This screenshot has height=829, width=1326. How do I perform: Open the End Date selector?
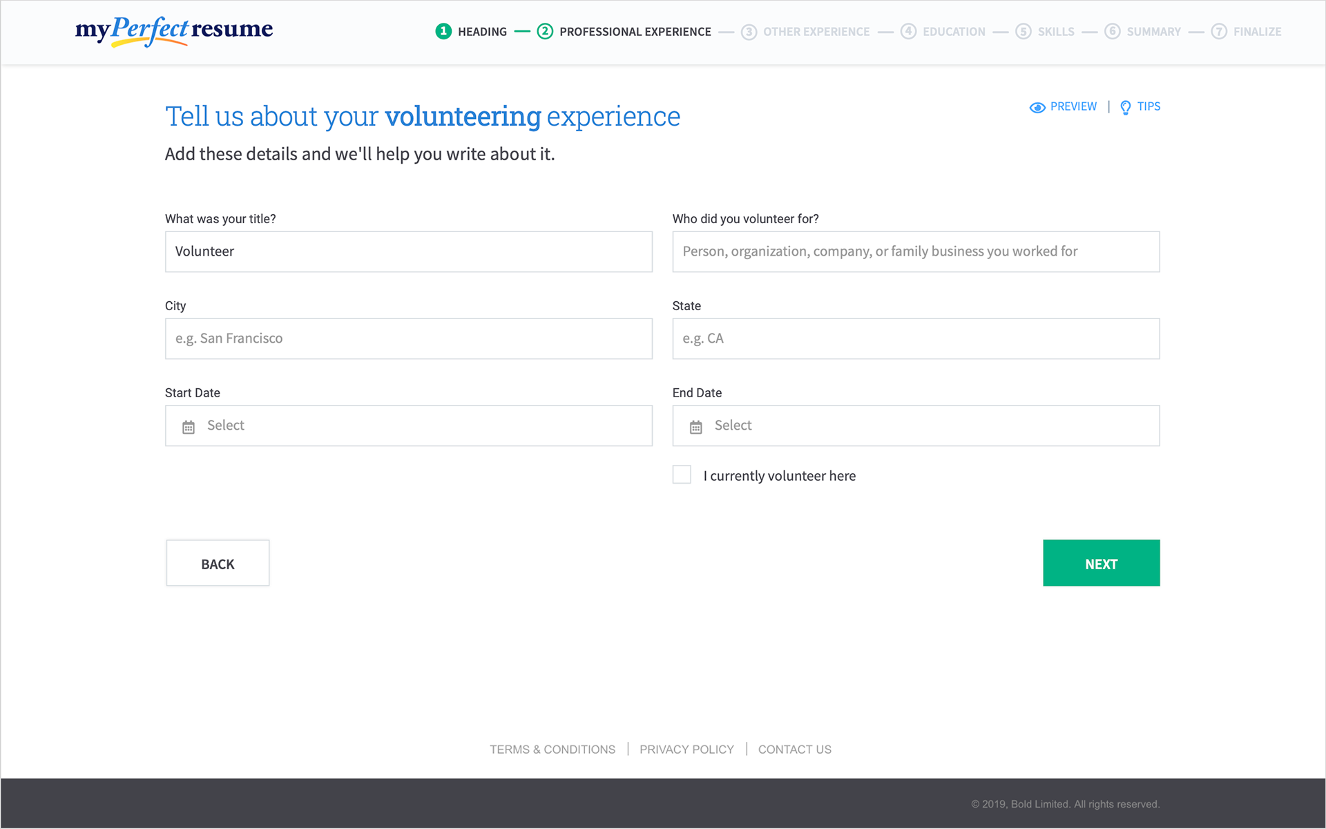pyautogui.click(x=916, y=426)
